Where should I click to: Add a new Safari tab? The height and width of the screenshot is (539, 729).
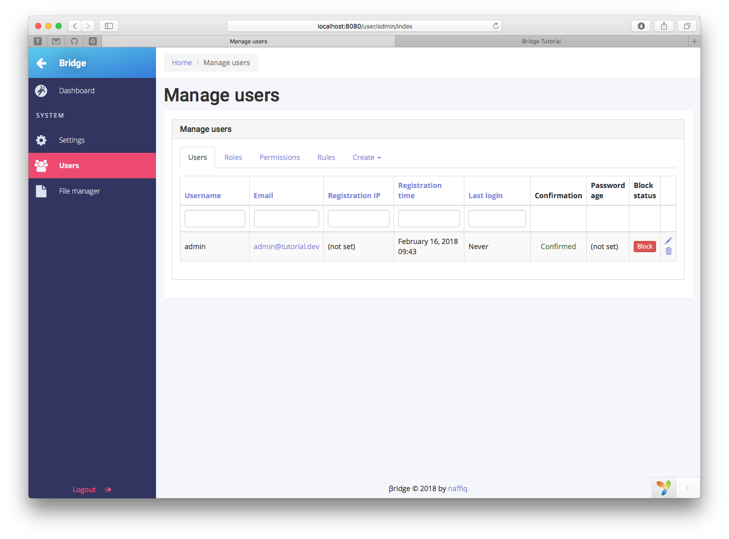point(694,42)
